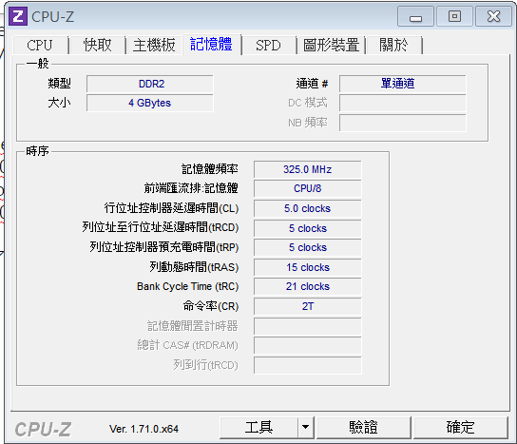Minimize the CPU-Z window
This screenshot has height=444, width=517.
coord(415,16)
